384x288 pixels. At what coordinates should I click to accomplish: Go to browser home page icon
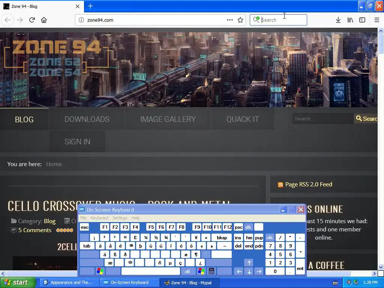44,20
